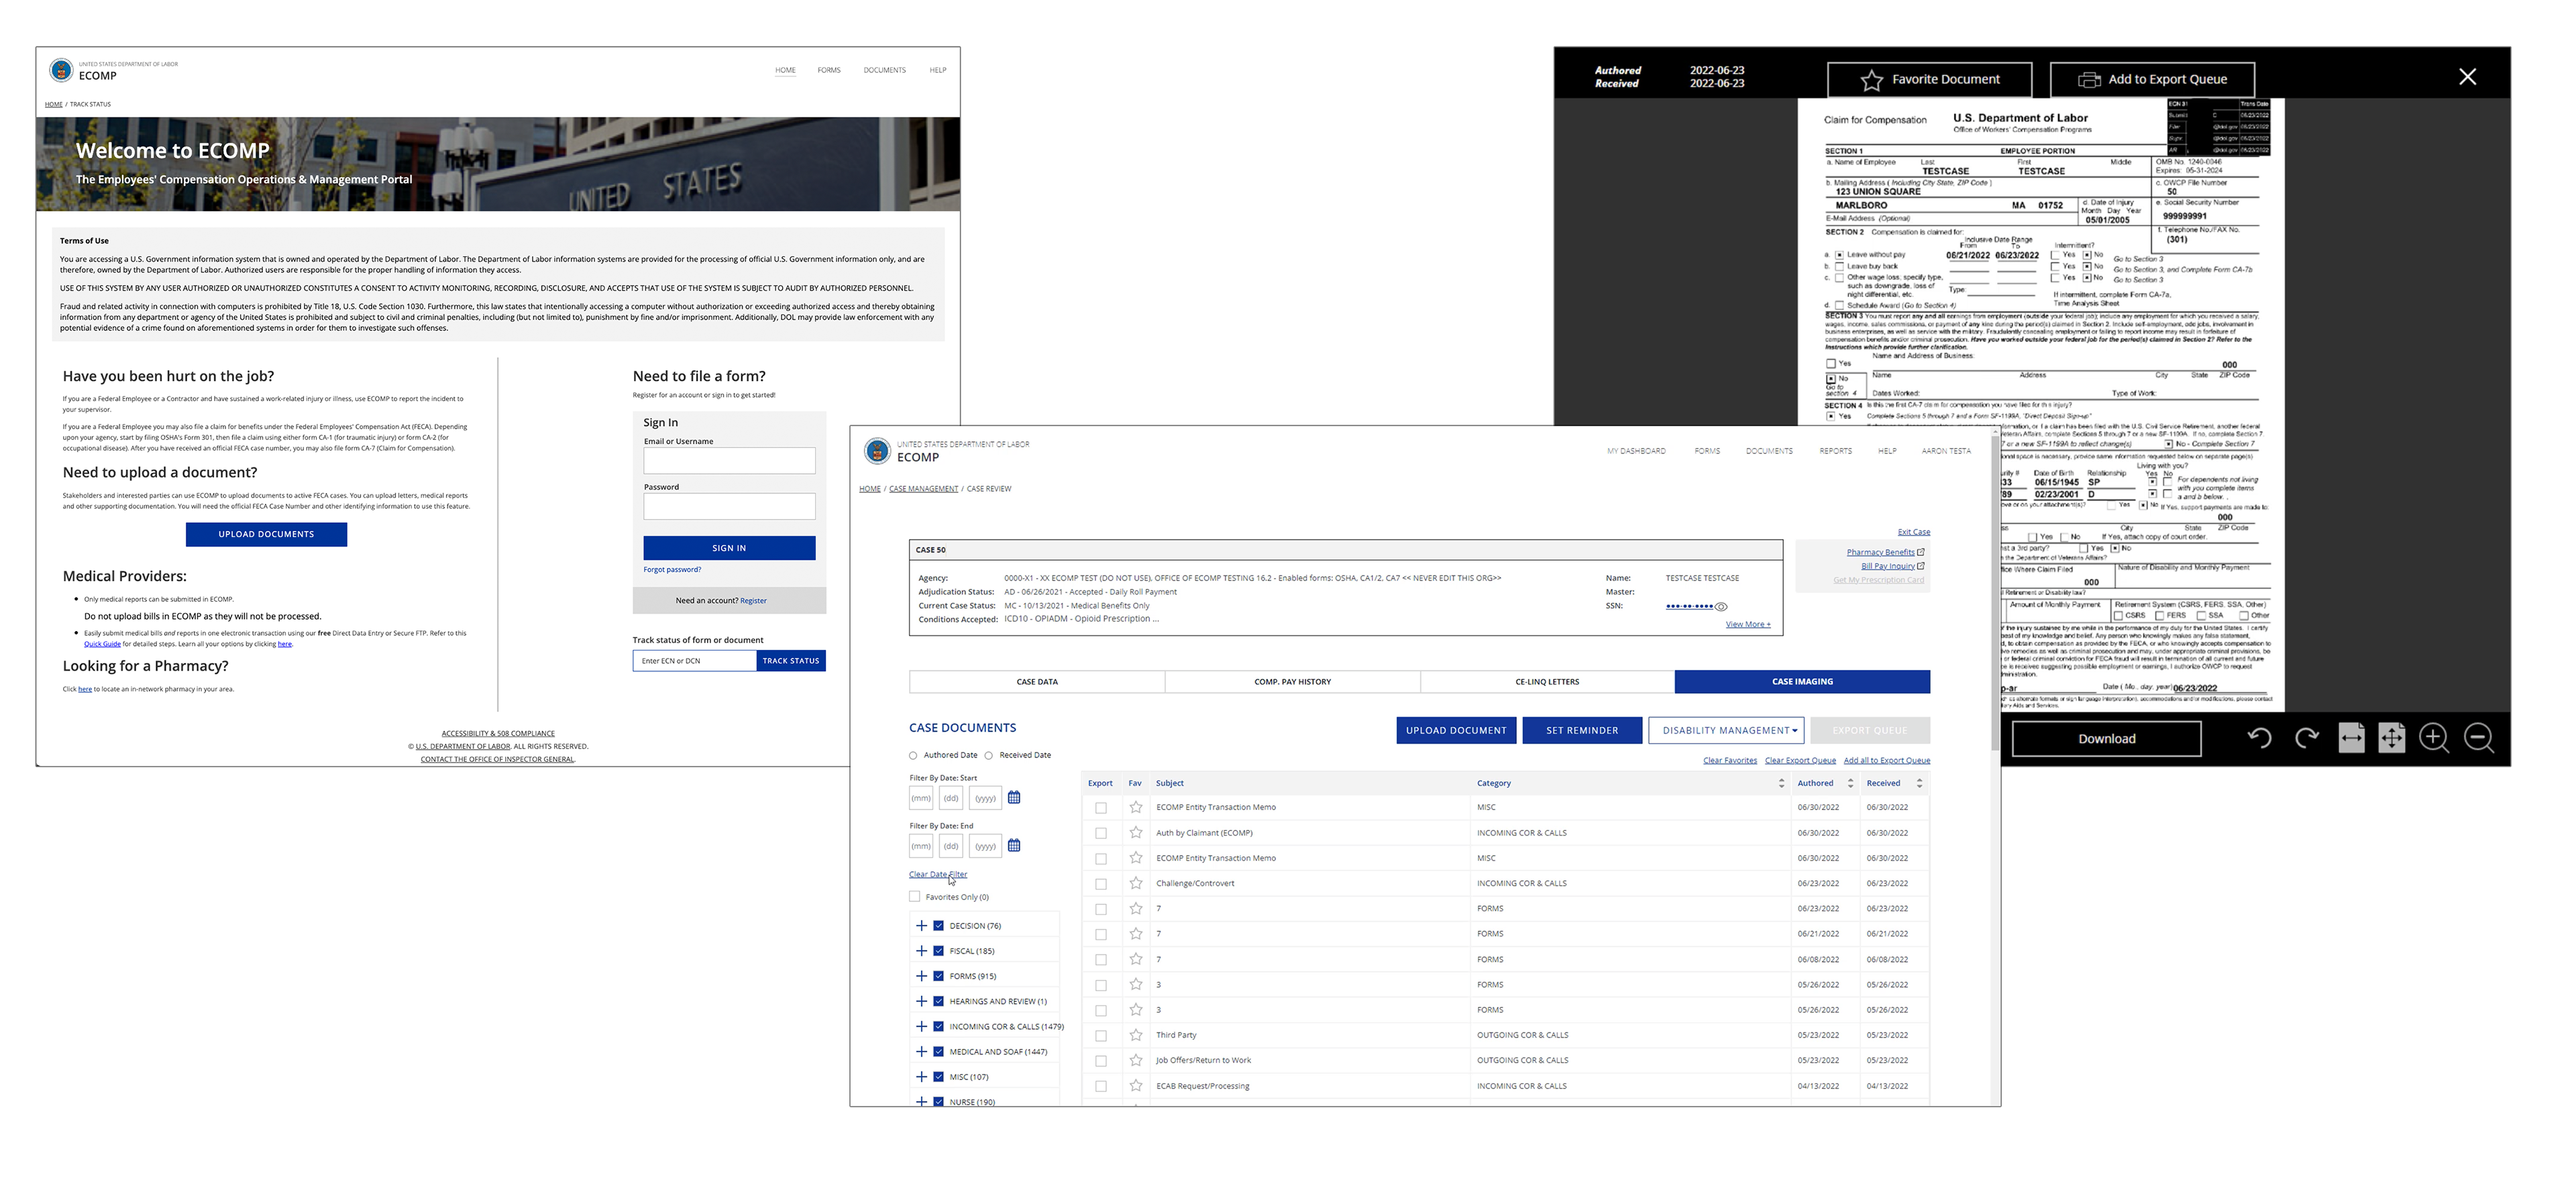2576x1179 pixels.
Task: Click the star on Favorite Document button
Action: (x=1871, y=80)
